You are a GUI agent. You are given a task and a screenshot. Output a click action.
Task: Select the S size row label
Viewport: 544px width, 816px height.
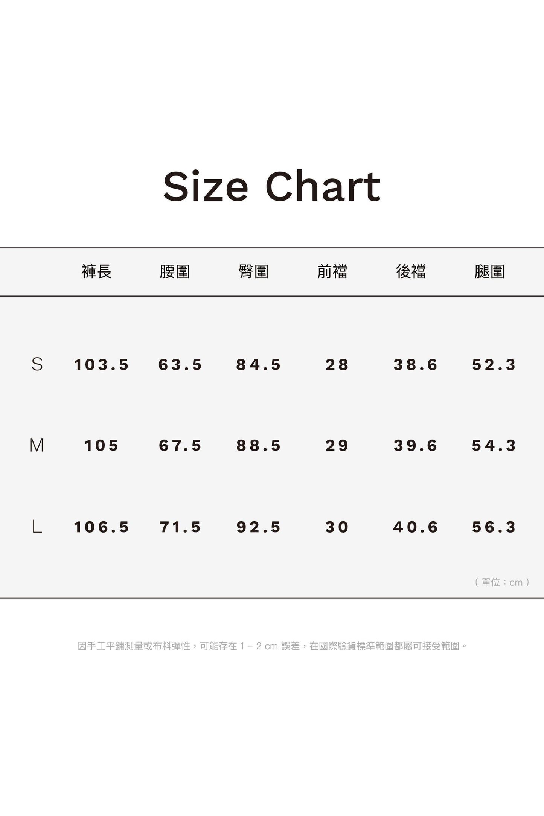[x=37, y=364]
